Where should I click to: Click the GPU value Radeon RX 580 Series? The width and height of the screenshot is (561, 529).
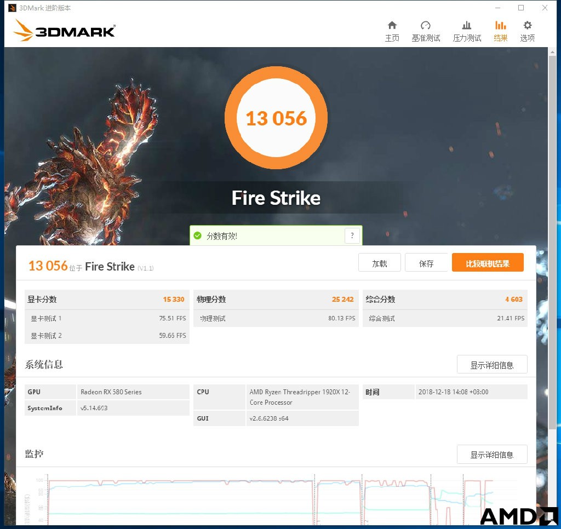[x=111, y=392]
